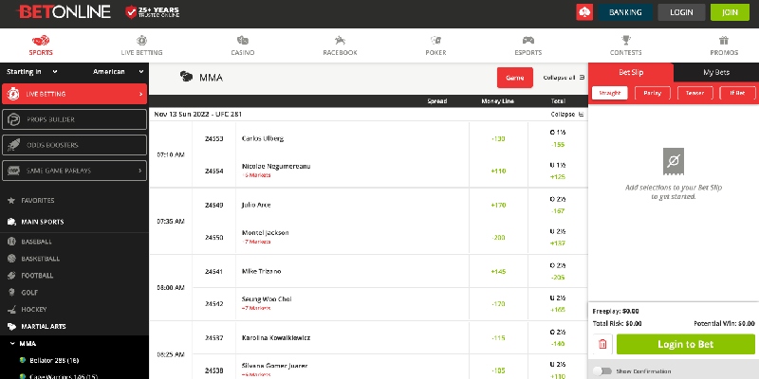
Task: Click the MMA gloves icon in page header
Action: (186, 77)
